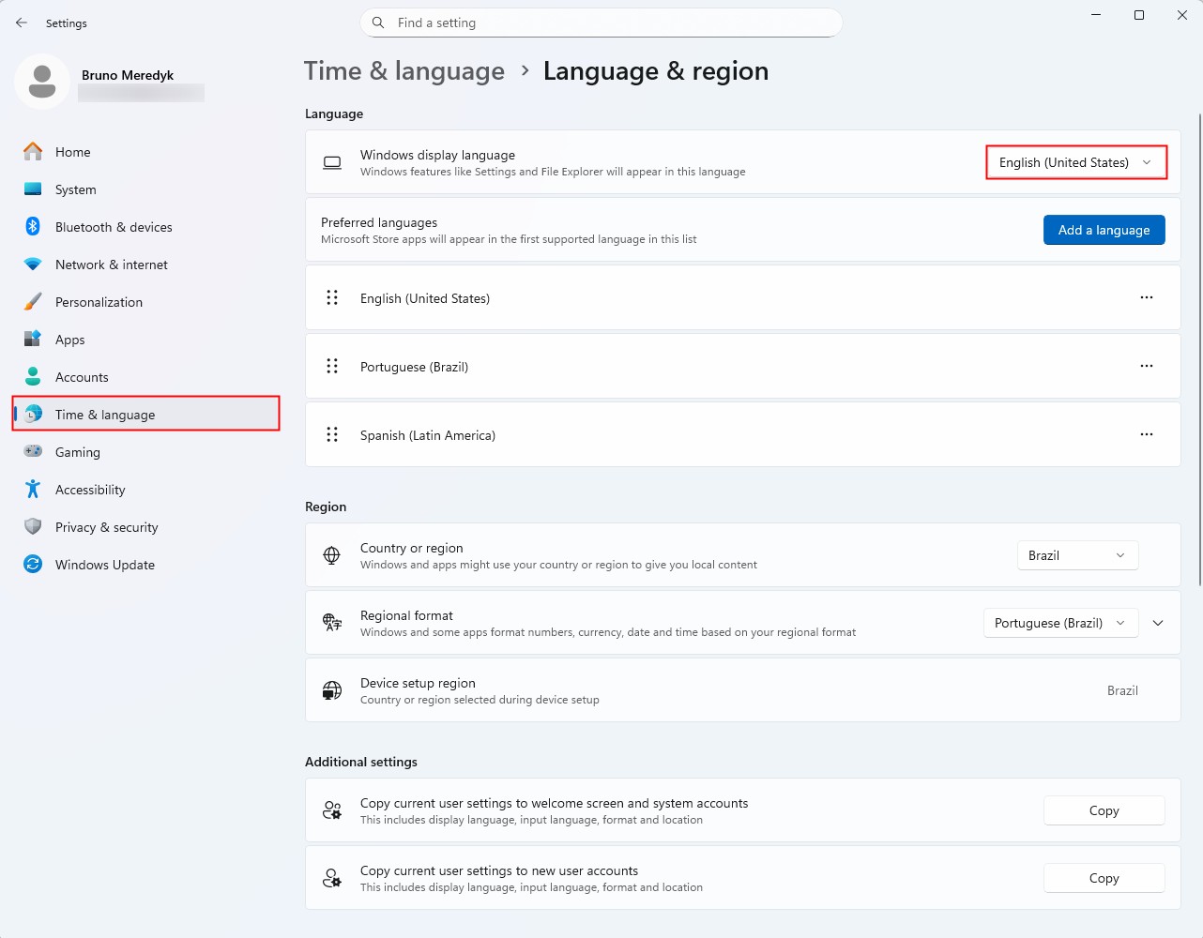Click the System monitor icon
The height and width of the screenshot is (938, 1203).
[33, 189]
